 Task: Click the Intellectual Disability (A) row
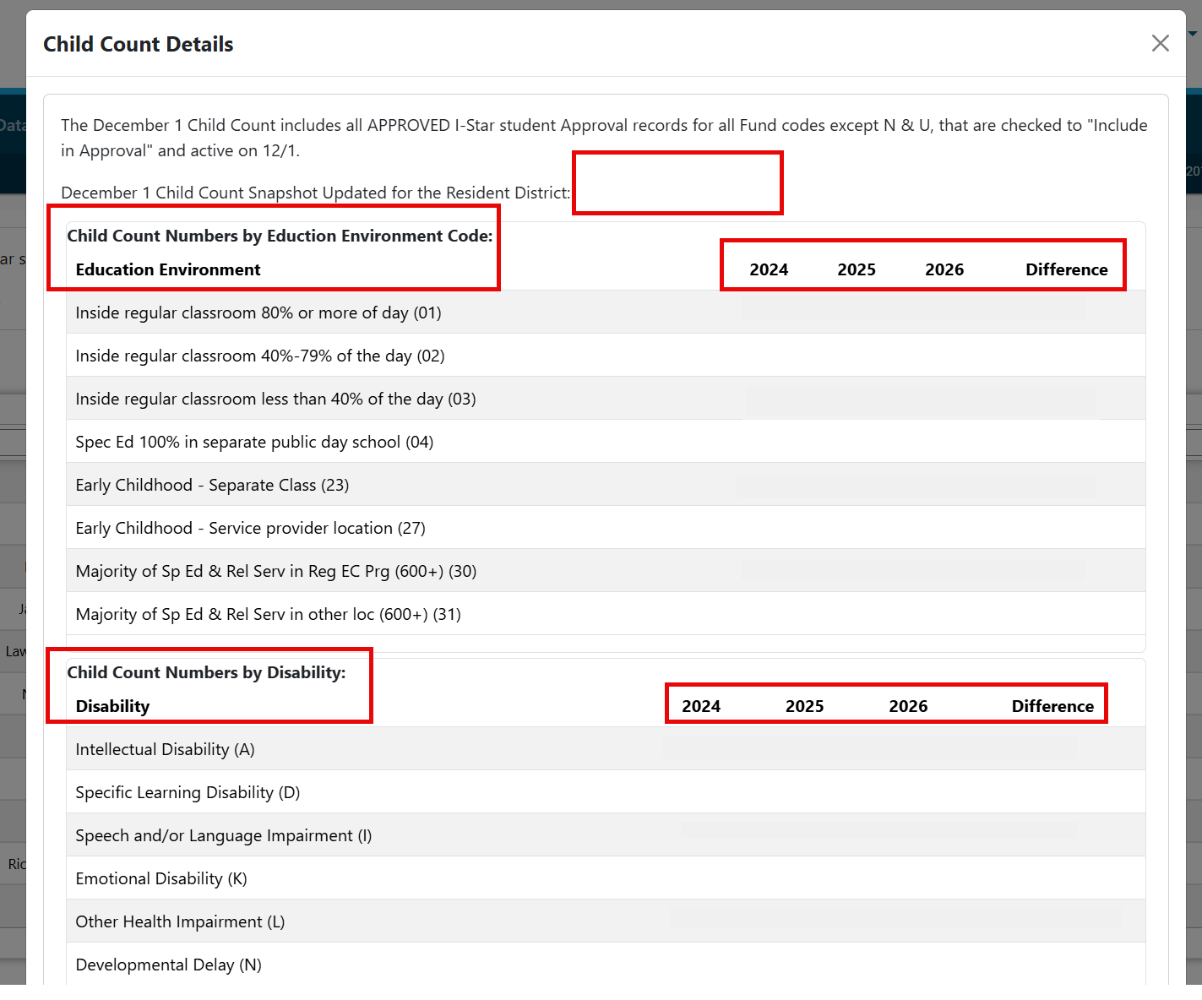pos(165,749)
